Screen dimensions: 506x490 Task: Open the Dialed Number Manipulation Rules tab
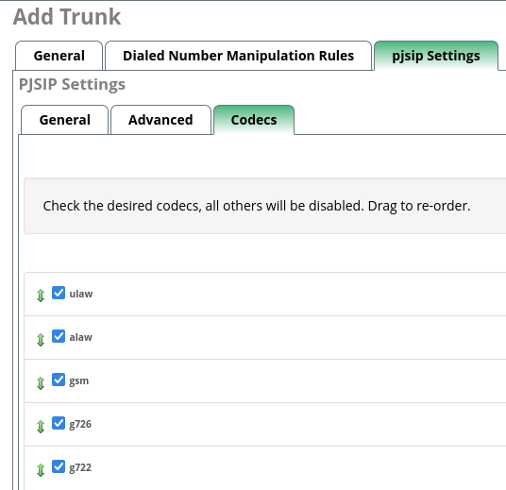pyautogui.click(x=239, y=56)
